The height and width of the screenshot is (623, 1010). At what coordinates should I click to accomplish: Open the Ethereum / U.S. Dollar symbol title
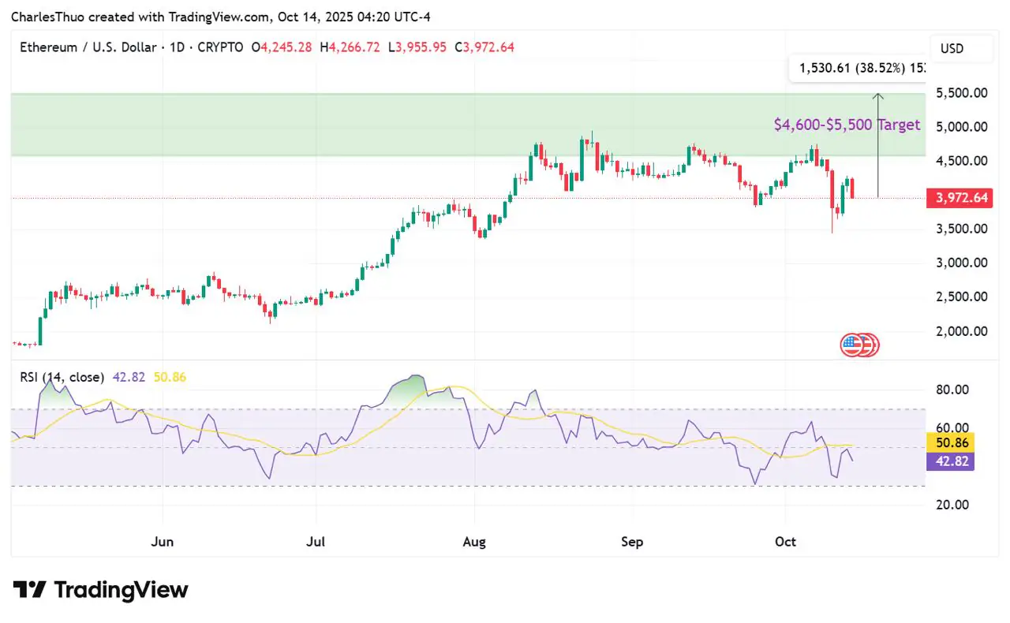[x=88, y=47]
